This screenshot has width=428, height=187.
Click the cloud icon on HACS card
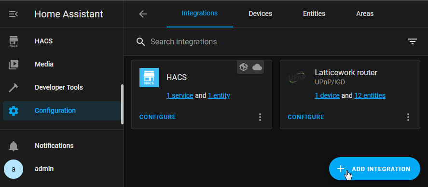tap(257, 67)
